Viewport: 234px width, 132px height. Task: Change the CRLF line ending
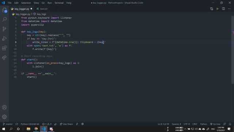tap(195, 124)
